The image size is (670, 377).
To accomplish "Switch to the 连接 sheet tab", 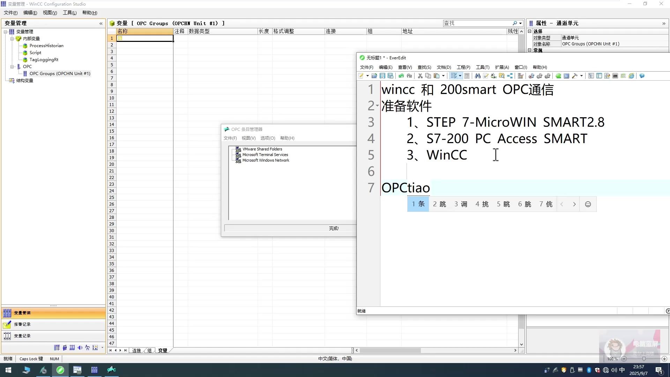I will point(136,350).
